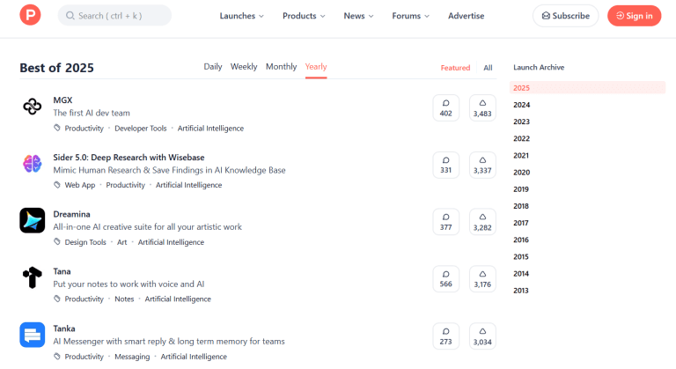Open the 2020 launch archive
The width and height of the screenshot is (676, 369).
pos(522,173)
